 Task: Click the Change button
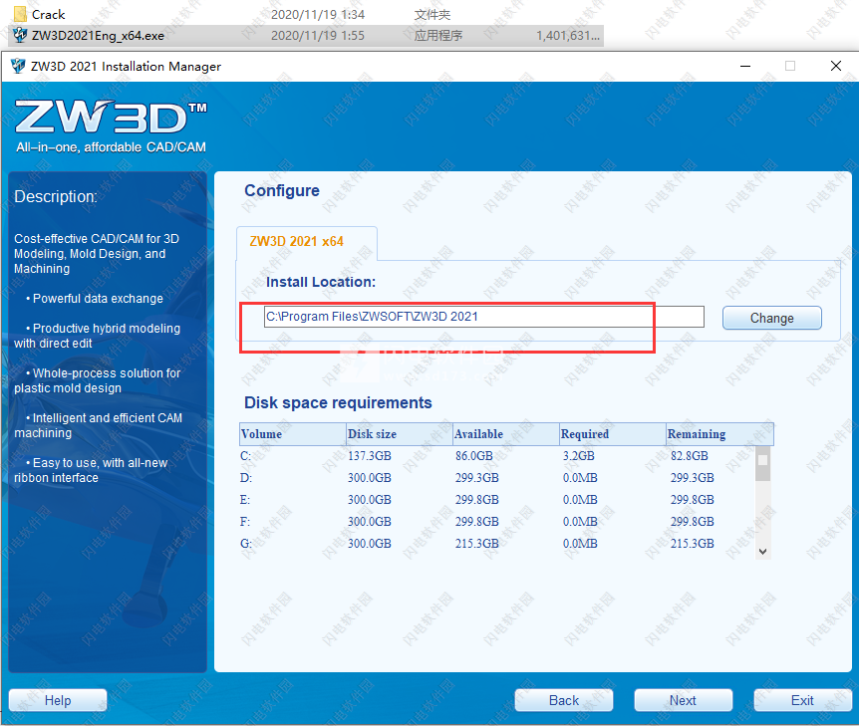pyautogui.click(x=771, y=318)
